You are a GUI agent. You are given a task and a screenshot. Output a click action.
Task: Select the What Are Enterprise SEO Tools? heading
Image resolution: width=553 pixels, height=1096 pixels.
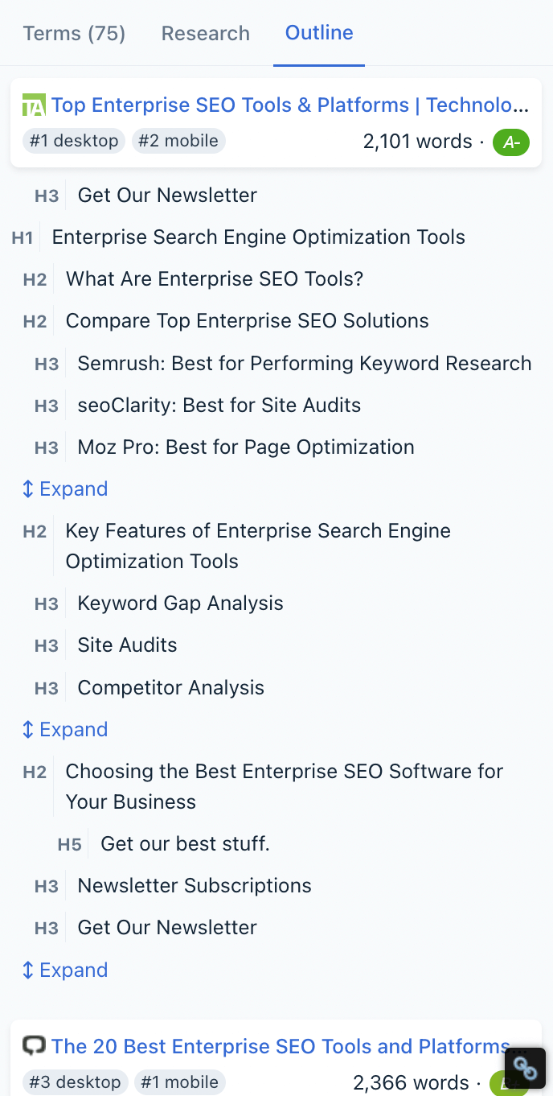pos(215,279)
